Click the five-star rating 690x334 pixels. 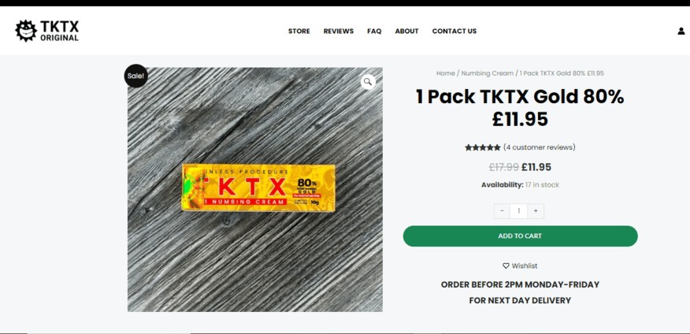482,147
